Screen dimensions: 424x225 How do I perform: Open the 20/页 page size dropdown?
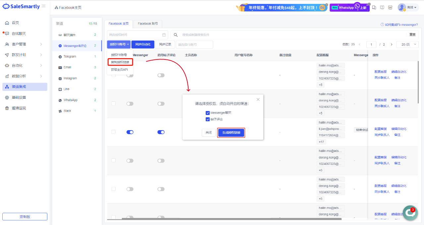click(407, 44)
